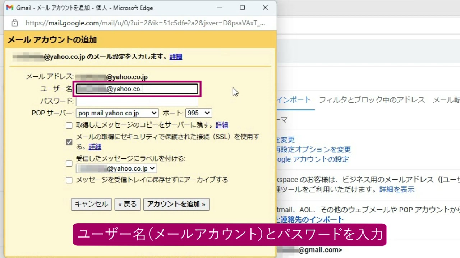Click the キャンセル button
The width and height of the screenshot is (460, 258).
click(91, 204)
